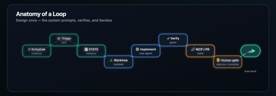Click the green play arrow loop node

pos(250,51)
